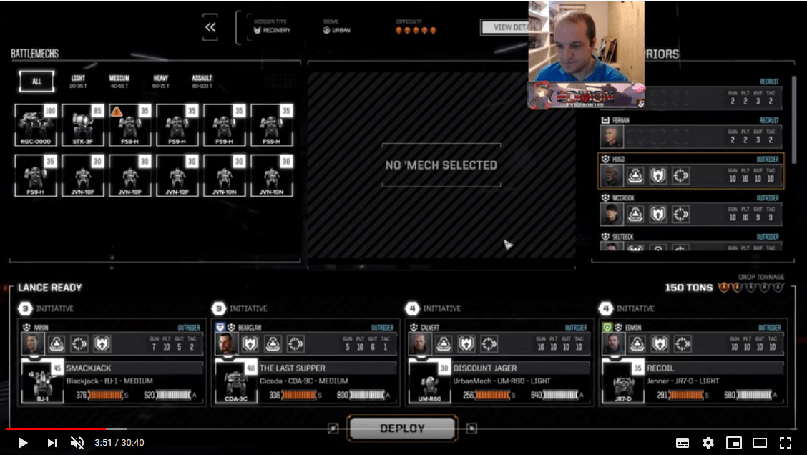The height and width of the screenshot is (455, 807).
Task: Select Ferhan's pilot portrait
Action: [x=612, y=137]
